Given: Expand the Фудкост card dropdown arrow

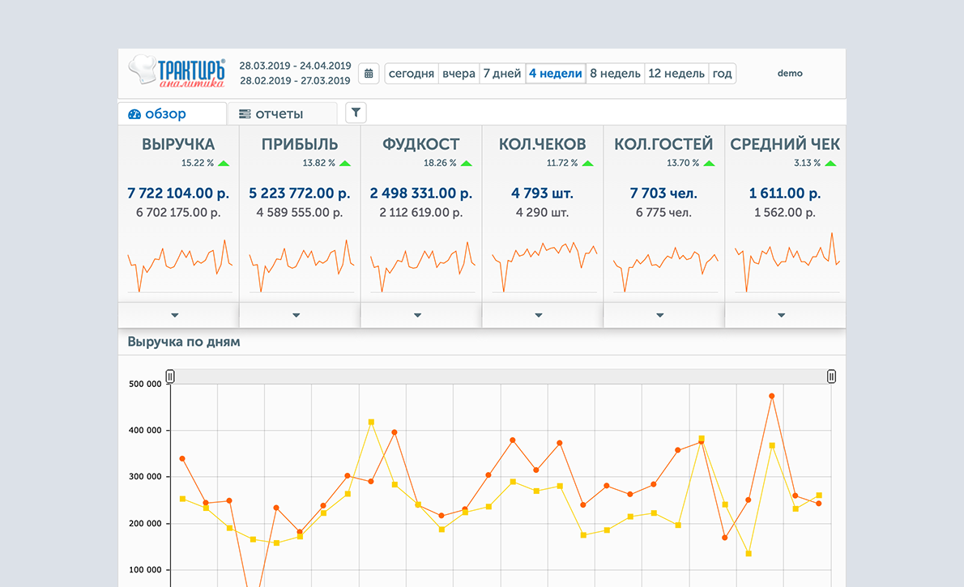Looking at the screenshot, I should [417, 315].
